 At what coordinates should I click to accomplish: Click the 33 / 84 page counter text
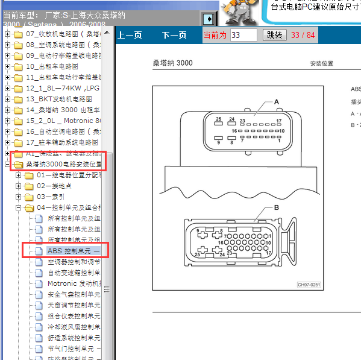pos(303,35)
